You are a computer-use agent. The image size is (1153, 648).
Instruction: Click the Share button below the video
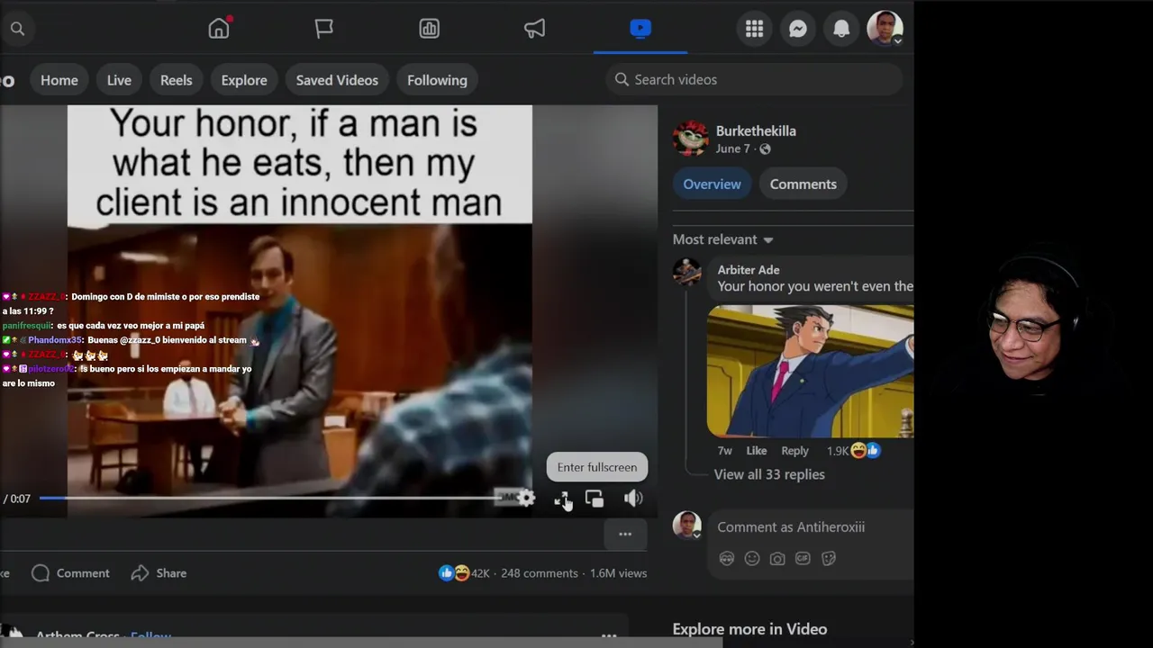click(159, 573)
